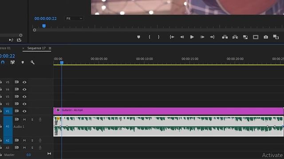284x159 pixels.
Task: Select the Sequence 17 tab
Action: (36, 48)
